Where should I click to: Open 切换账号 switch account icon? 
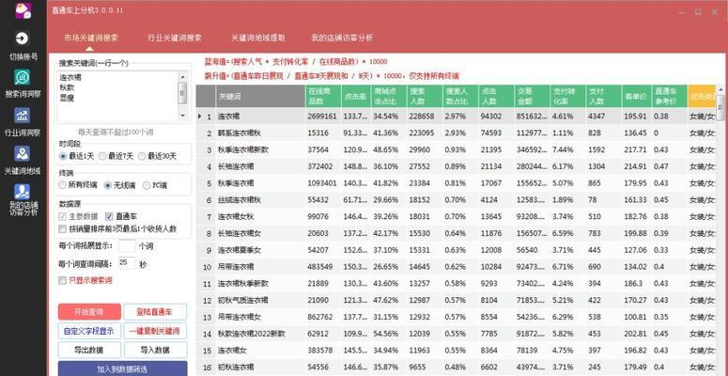(23, 39)
